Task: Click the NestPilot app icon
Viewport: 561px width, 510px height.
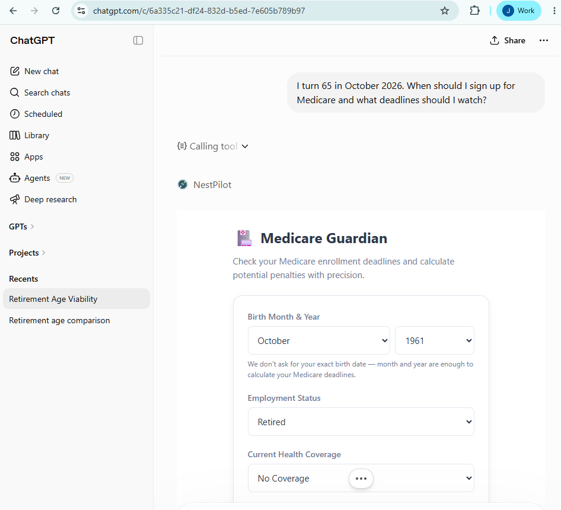Action: pos(183,184)
